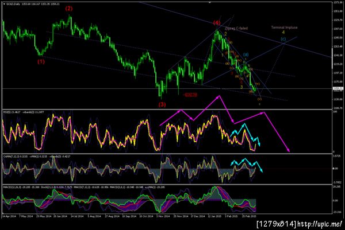The image size is (345, 230).
Task: Open the chart menu triangle beside GOLD,Daily
Action: [4, 4]
